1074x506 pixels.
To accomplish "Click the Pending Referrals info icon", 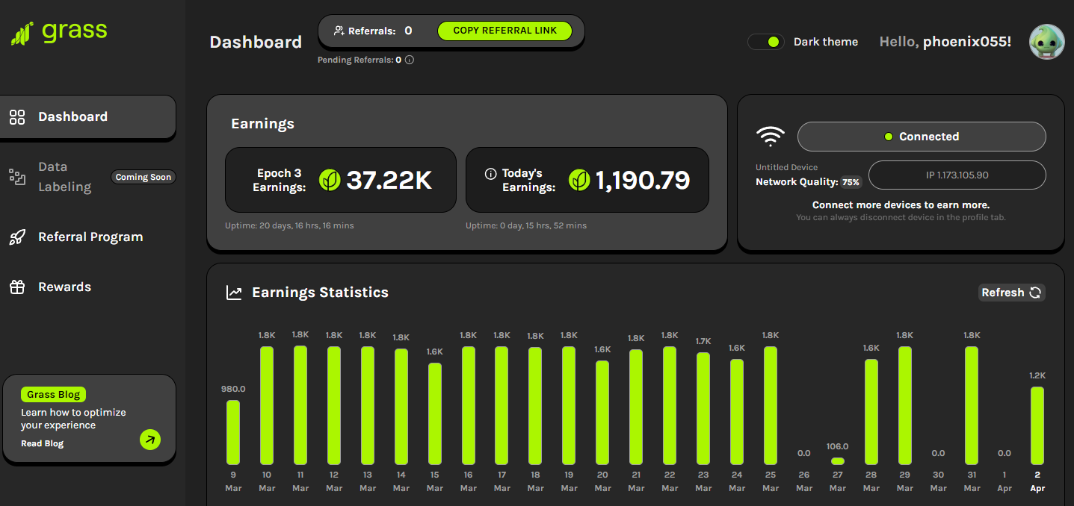I will click(410, 60).
